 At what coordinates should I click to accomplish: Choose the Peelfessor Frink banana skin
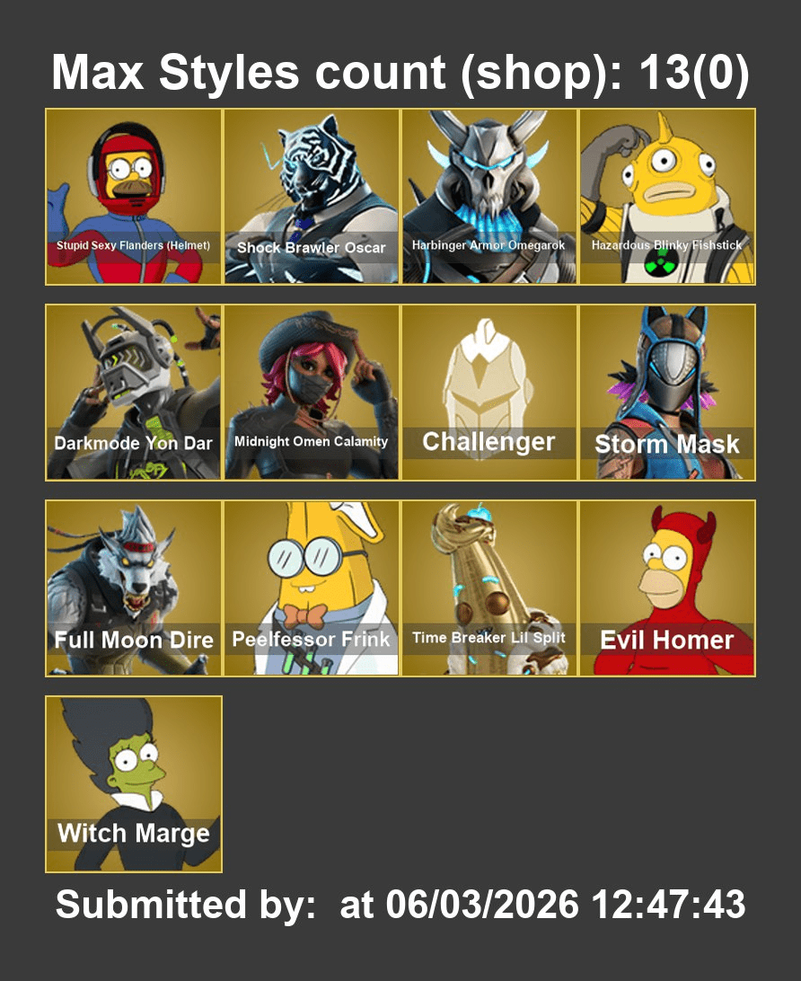coord(312,588)
